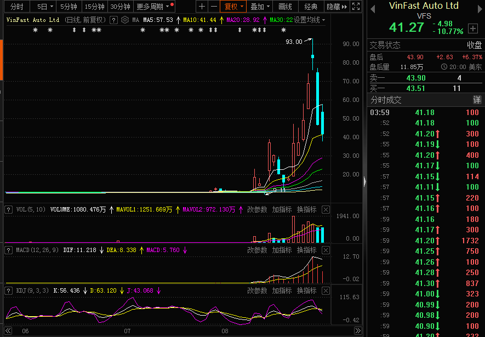
Task: Select the 08 month marker on timeline
Action: coord(225,331)
